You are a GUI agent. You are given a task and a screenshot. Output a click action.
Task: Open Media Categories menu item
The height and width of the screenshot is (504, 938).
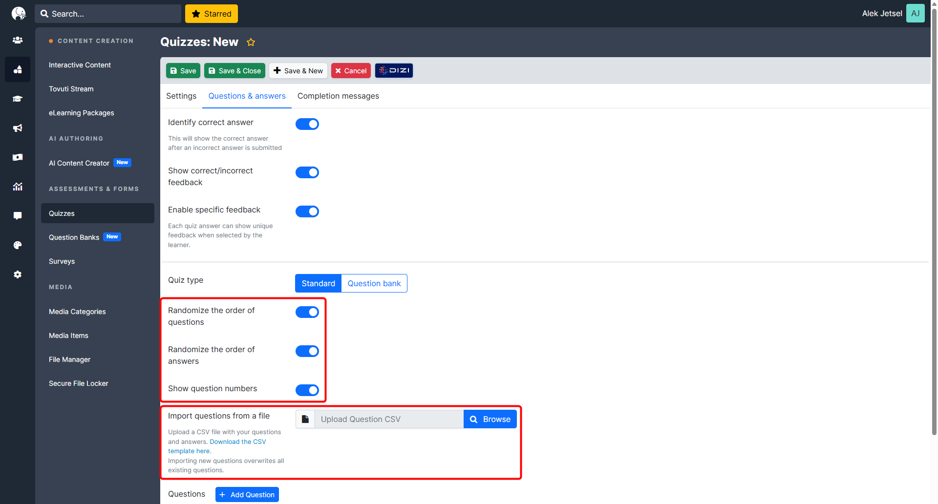pyautogui.click(x=77, y=312)
